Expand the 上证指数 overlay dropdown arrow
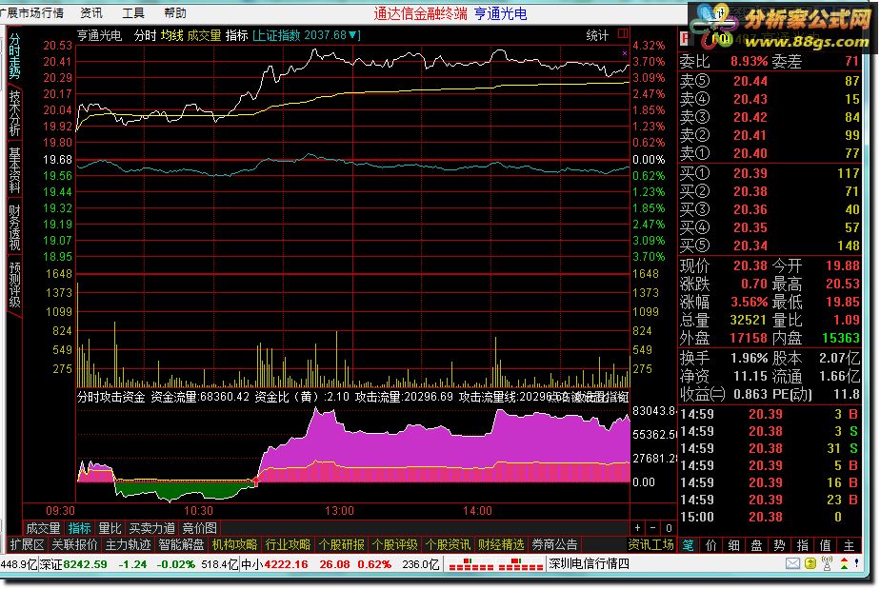The width and height of the screenshot is (880, 589). pyautogui.click(x=353, y=35)
